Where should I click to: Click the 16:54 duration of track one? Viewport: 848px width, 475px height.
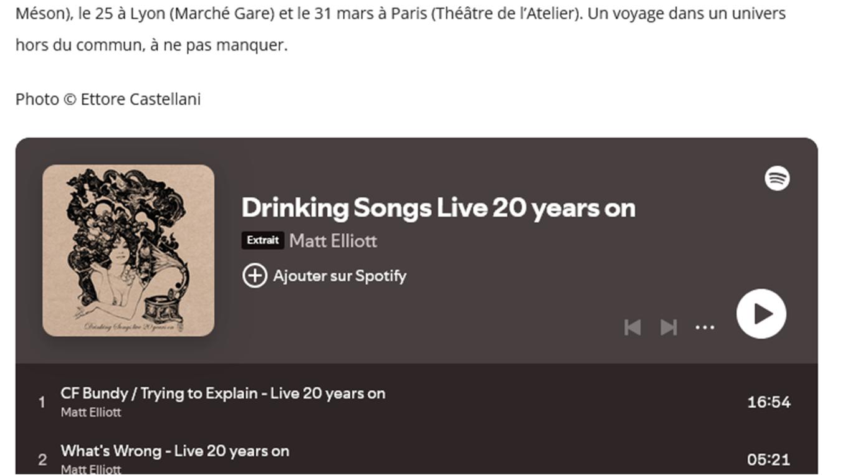pos(769,402)
